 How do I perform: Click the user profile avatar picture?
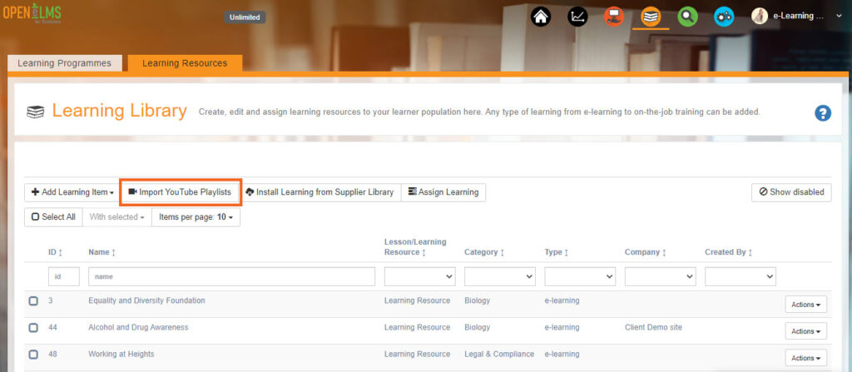tap(759, 16)
